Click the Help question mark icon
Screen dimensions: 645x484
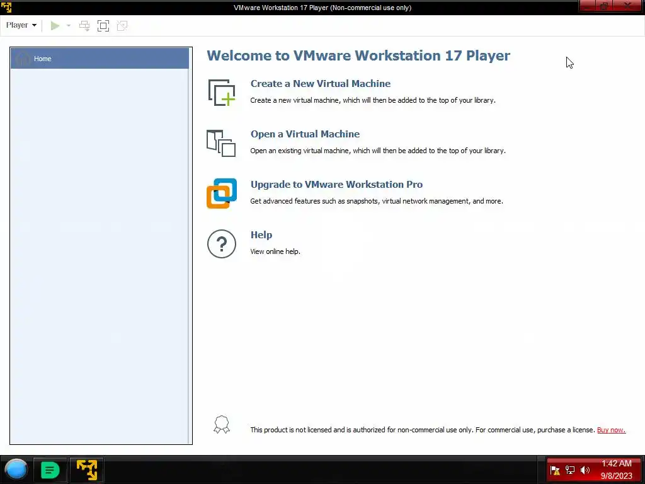[x=221, y=244]
